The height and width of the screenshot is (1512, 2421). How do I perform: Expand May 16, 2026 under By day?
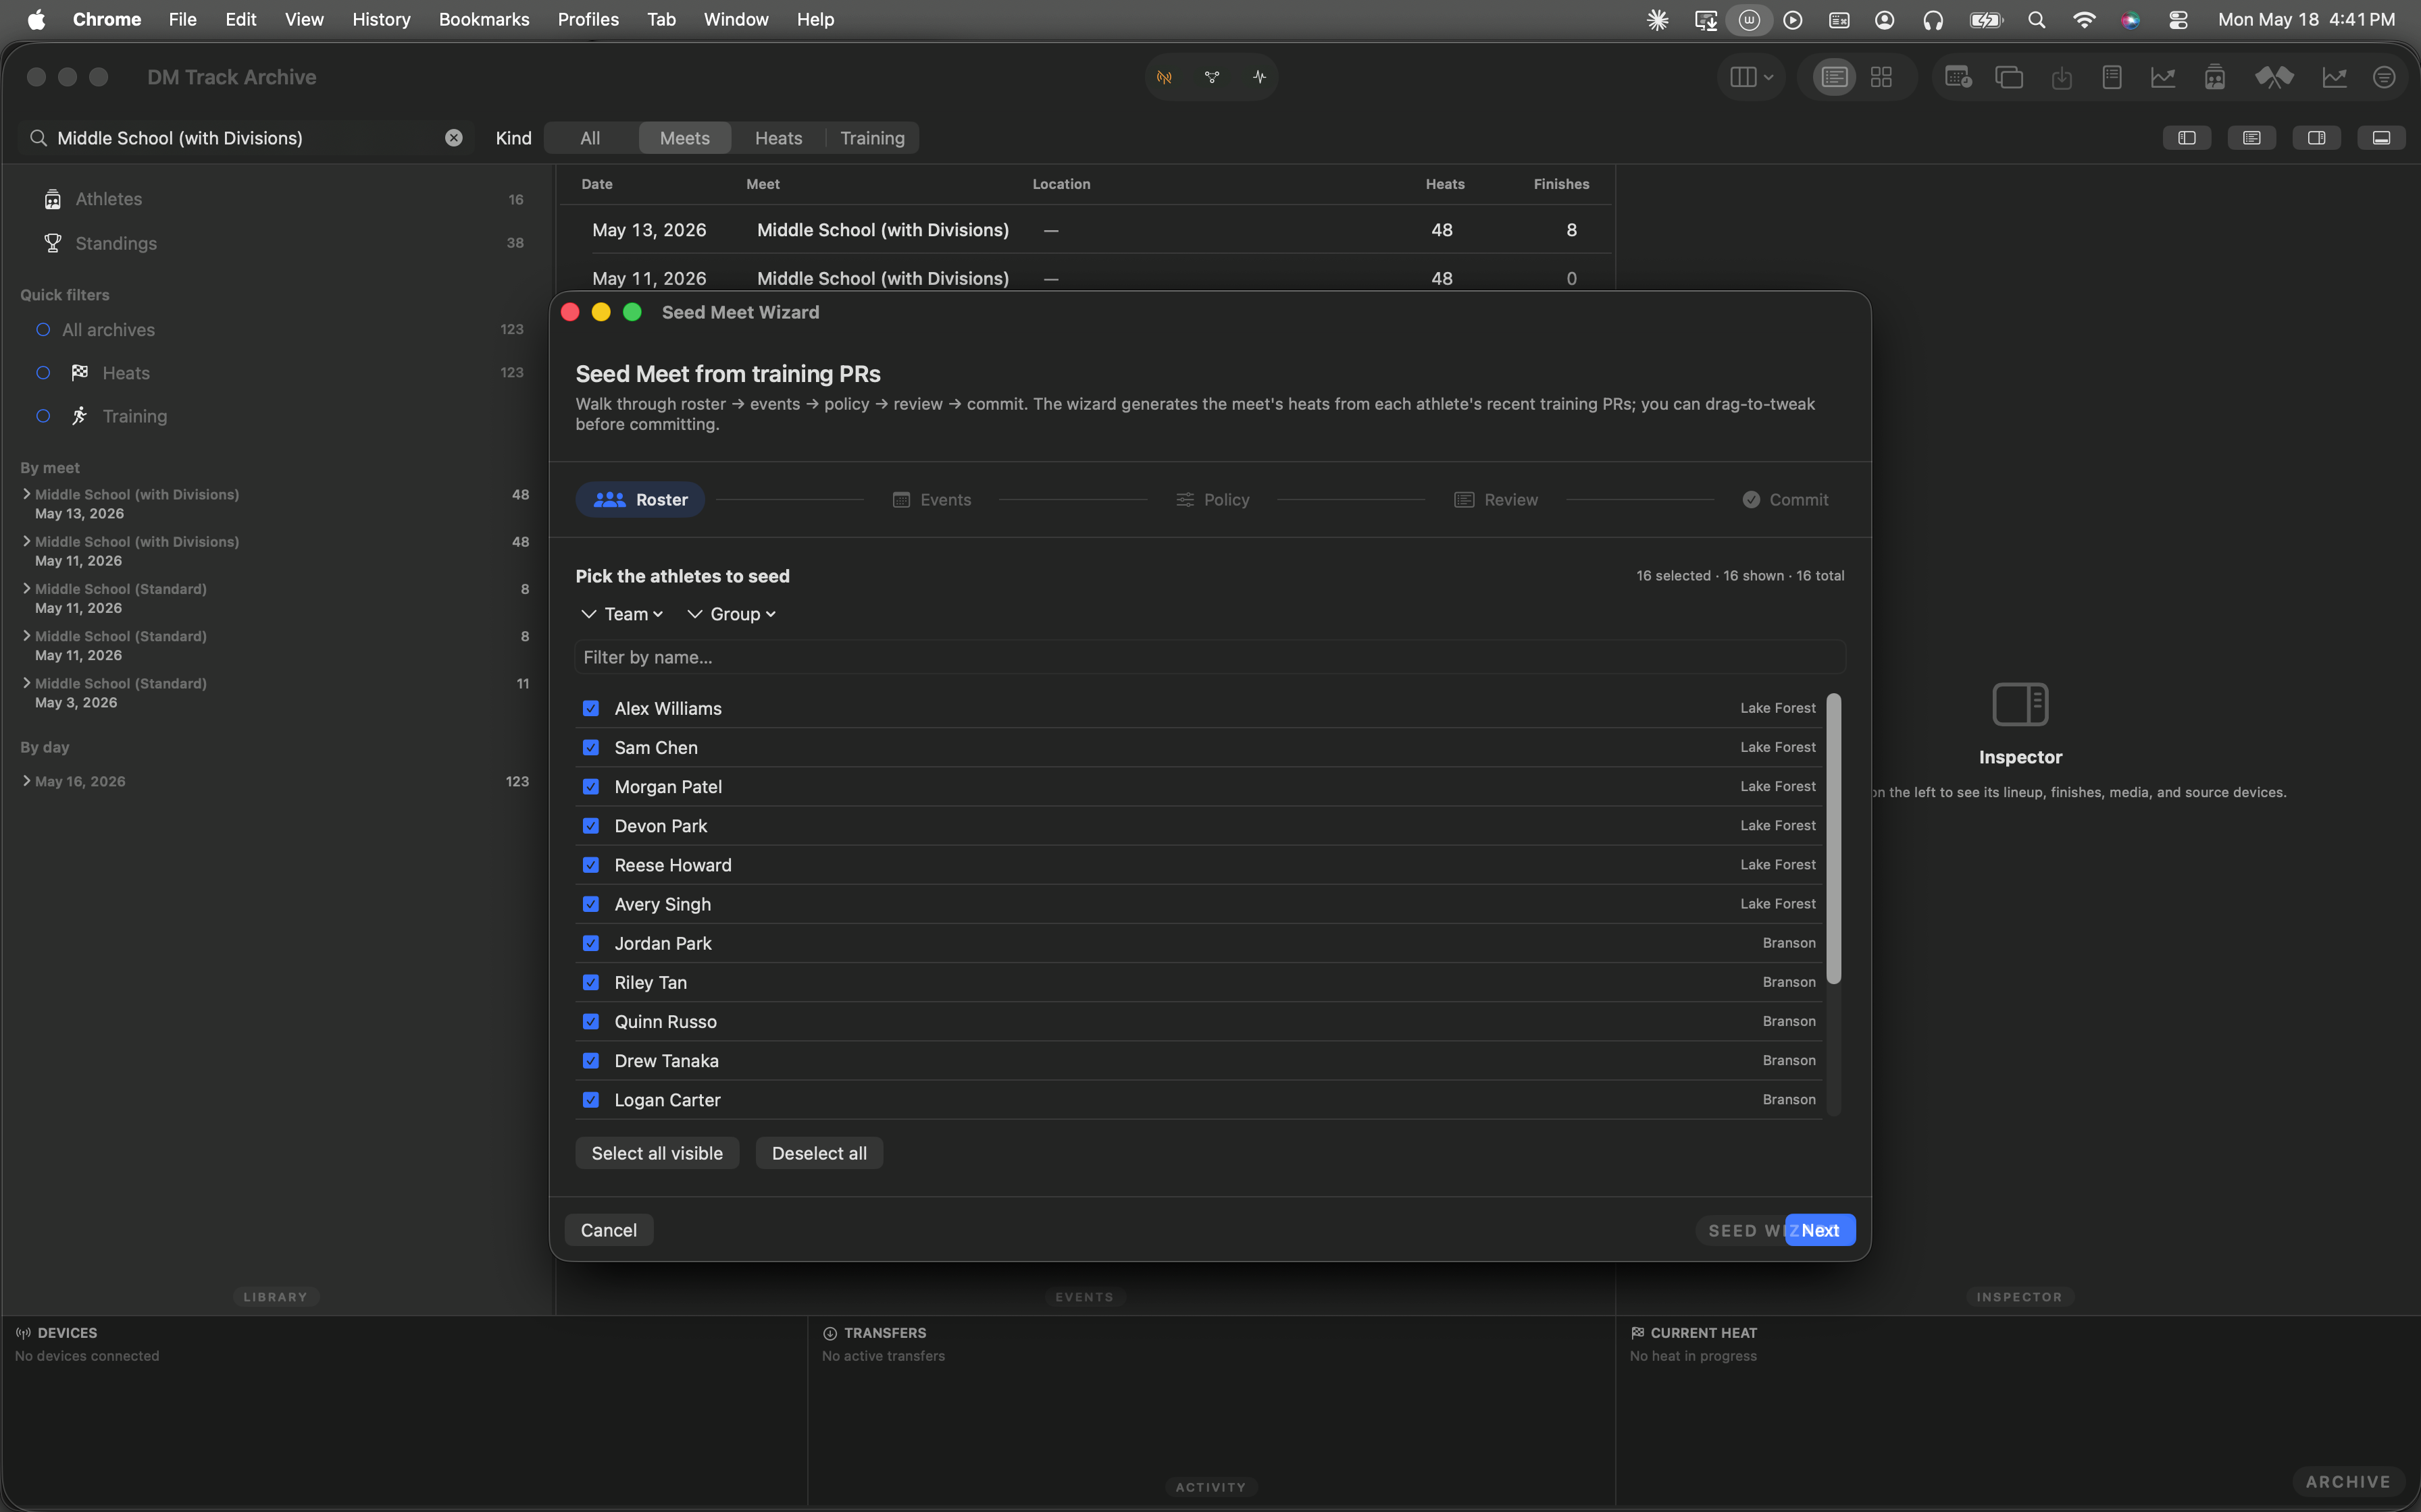[26, 781]
